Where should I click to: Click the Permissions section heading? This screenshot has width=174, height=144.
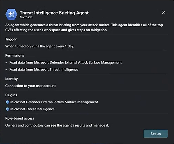point(14,55)
